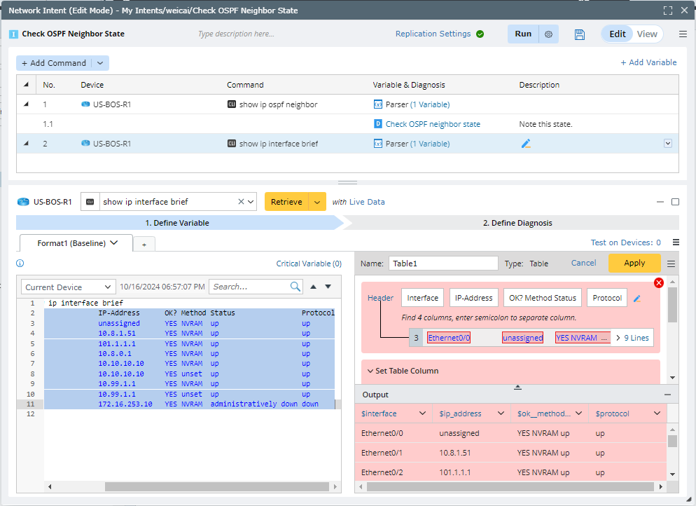The width and height of the screenshot is (696, 506).
Task: Open run settings gear icon
Action: click(548, 34)
